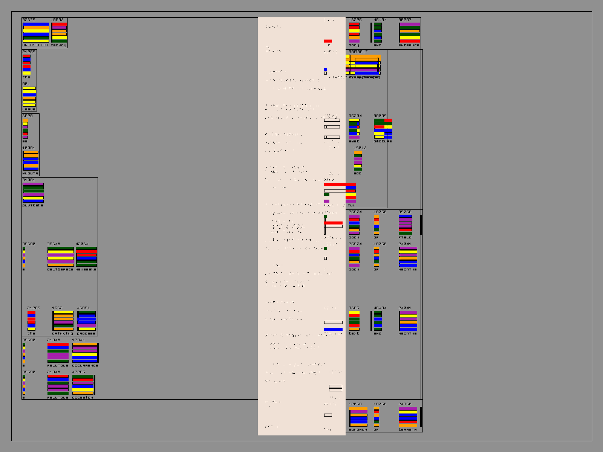Select the wybutr orange-blue block
Image resolution: width=603 pixels, height=452 pixels.
31,161
